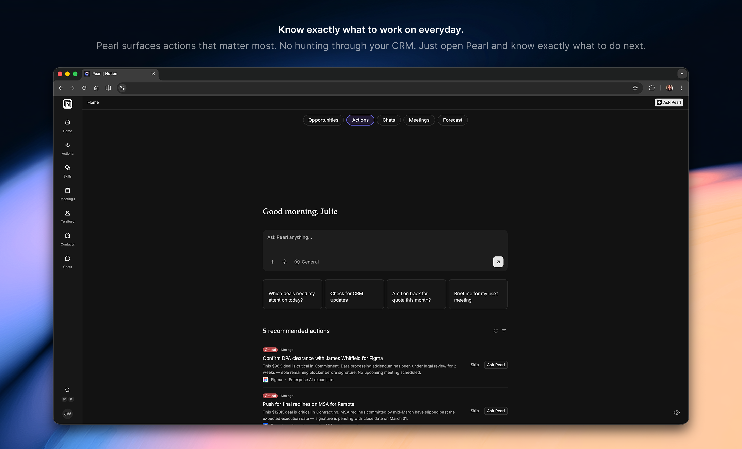Viewport: 742px width, 449px height.
Task: Open the browser three-dot menu
Action: pos(681,88)
